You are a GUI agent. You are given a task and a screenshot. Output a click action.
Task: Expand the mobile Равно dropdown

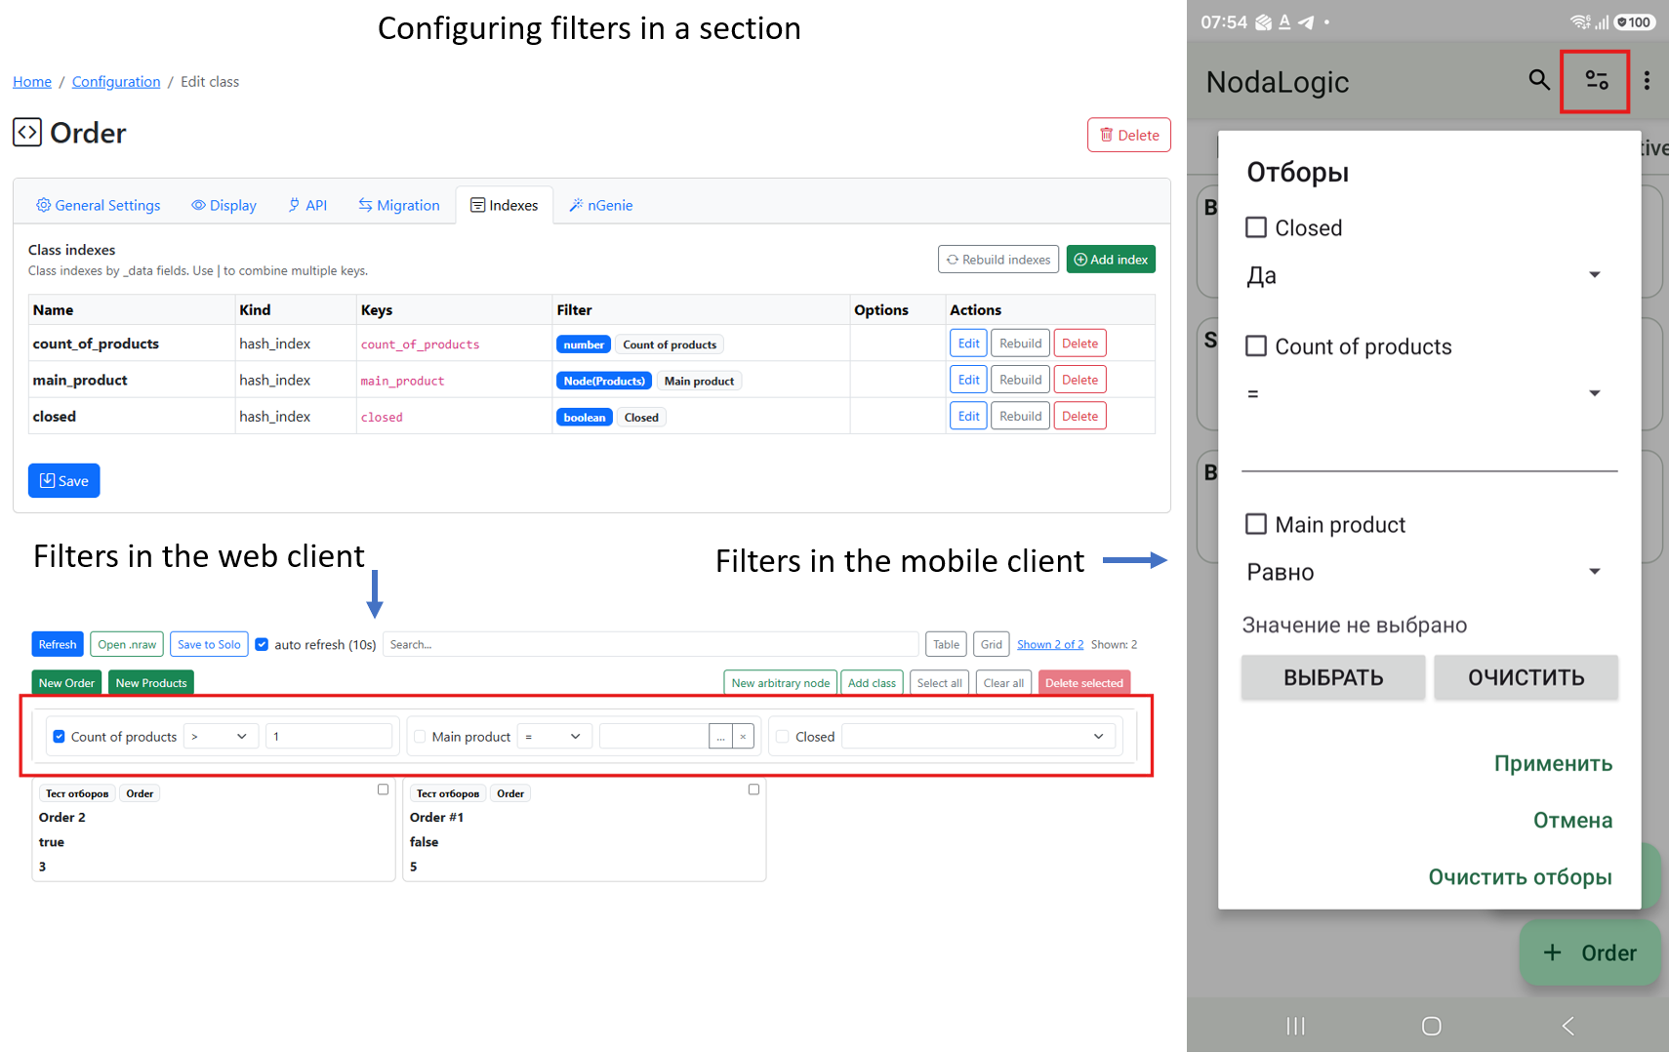pyautogui.click(x=1426, y=572)
